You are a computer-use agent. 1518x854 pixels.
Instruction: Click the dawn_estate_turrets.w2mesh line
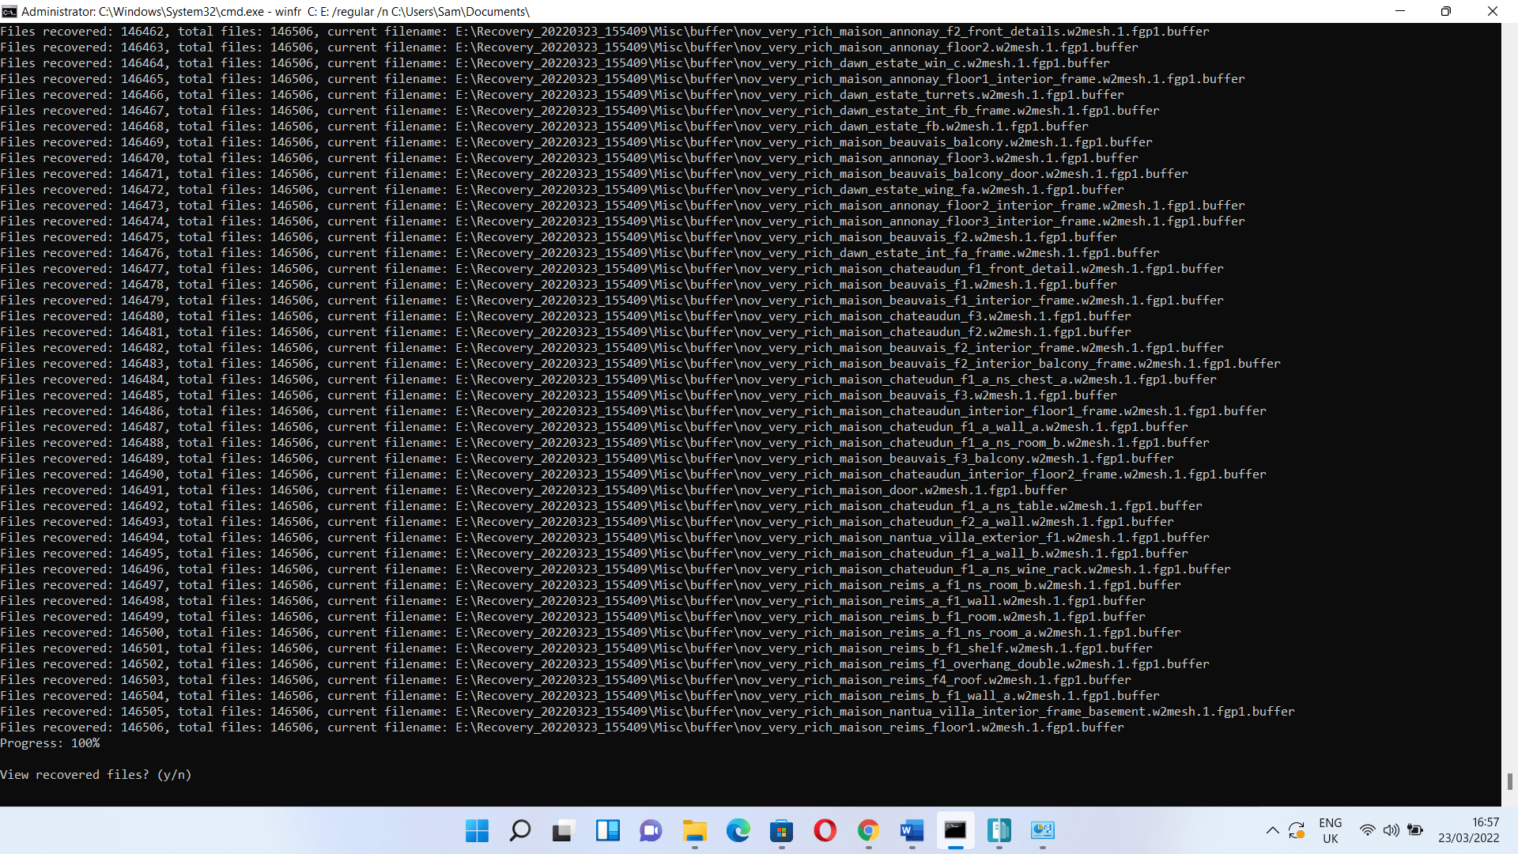(562, 95)
